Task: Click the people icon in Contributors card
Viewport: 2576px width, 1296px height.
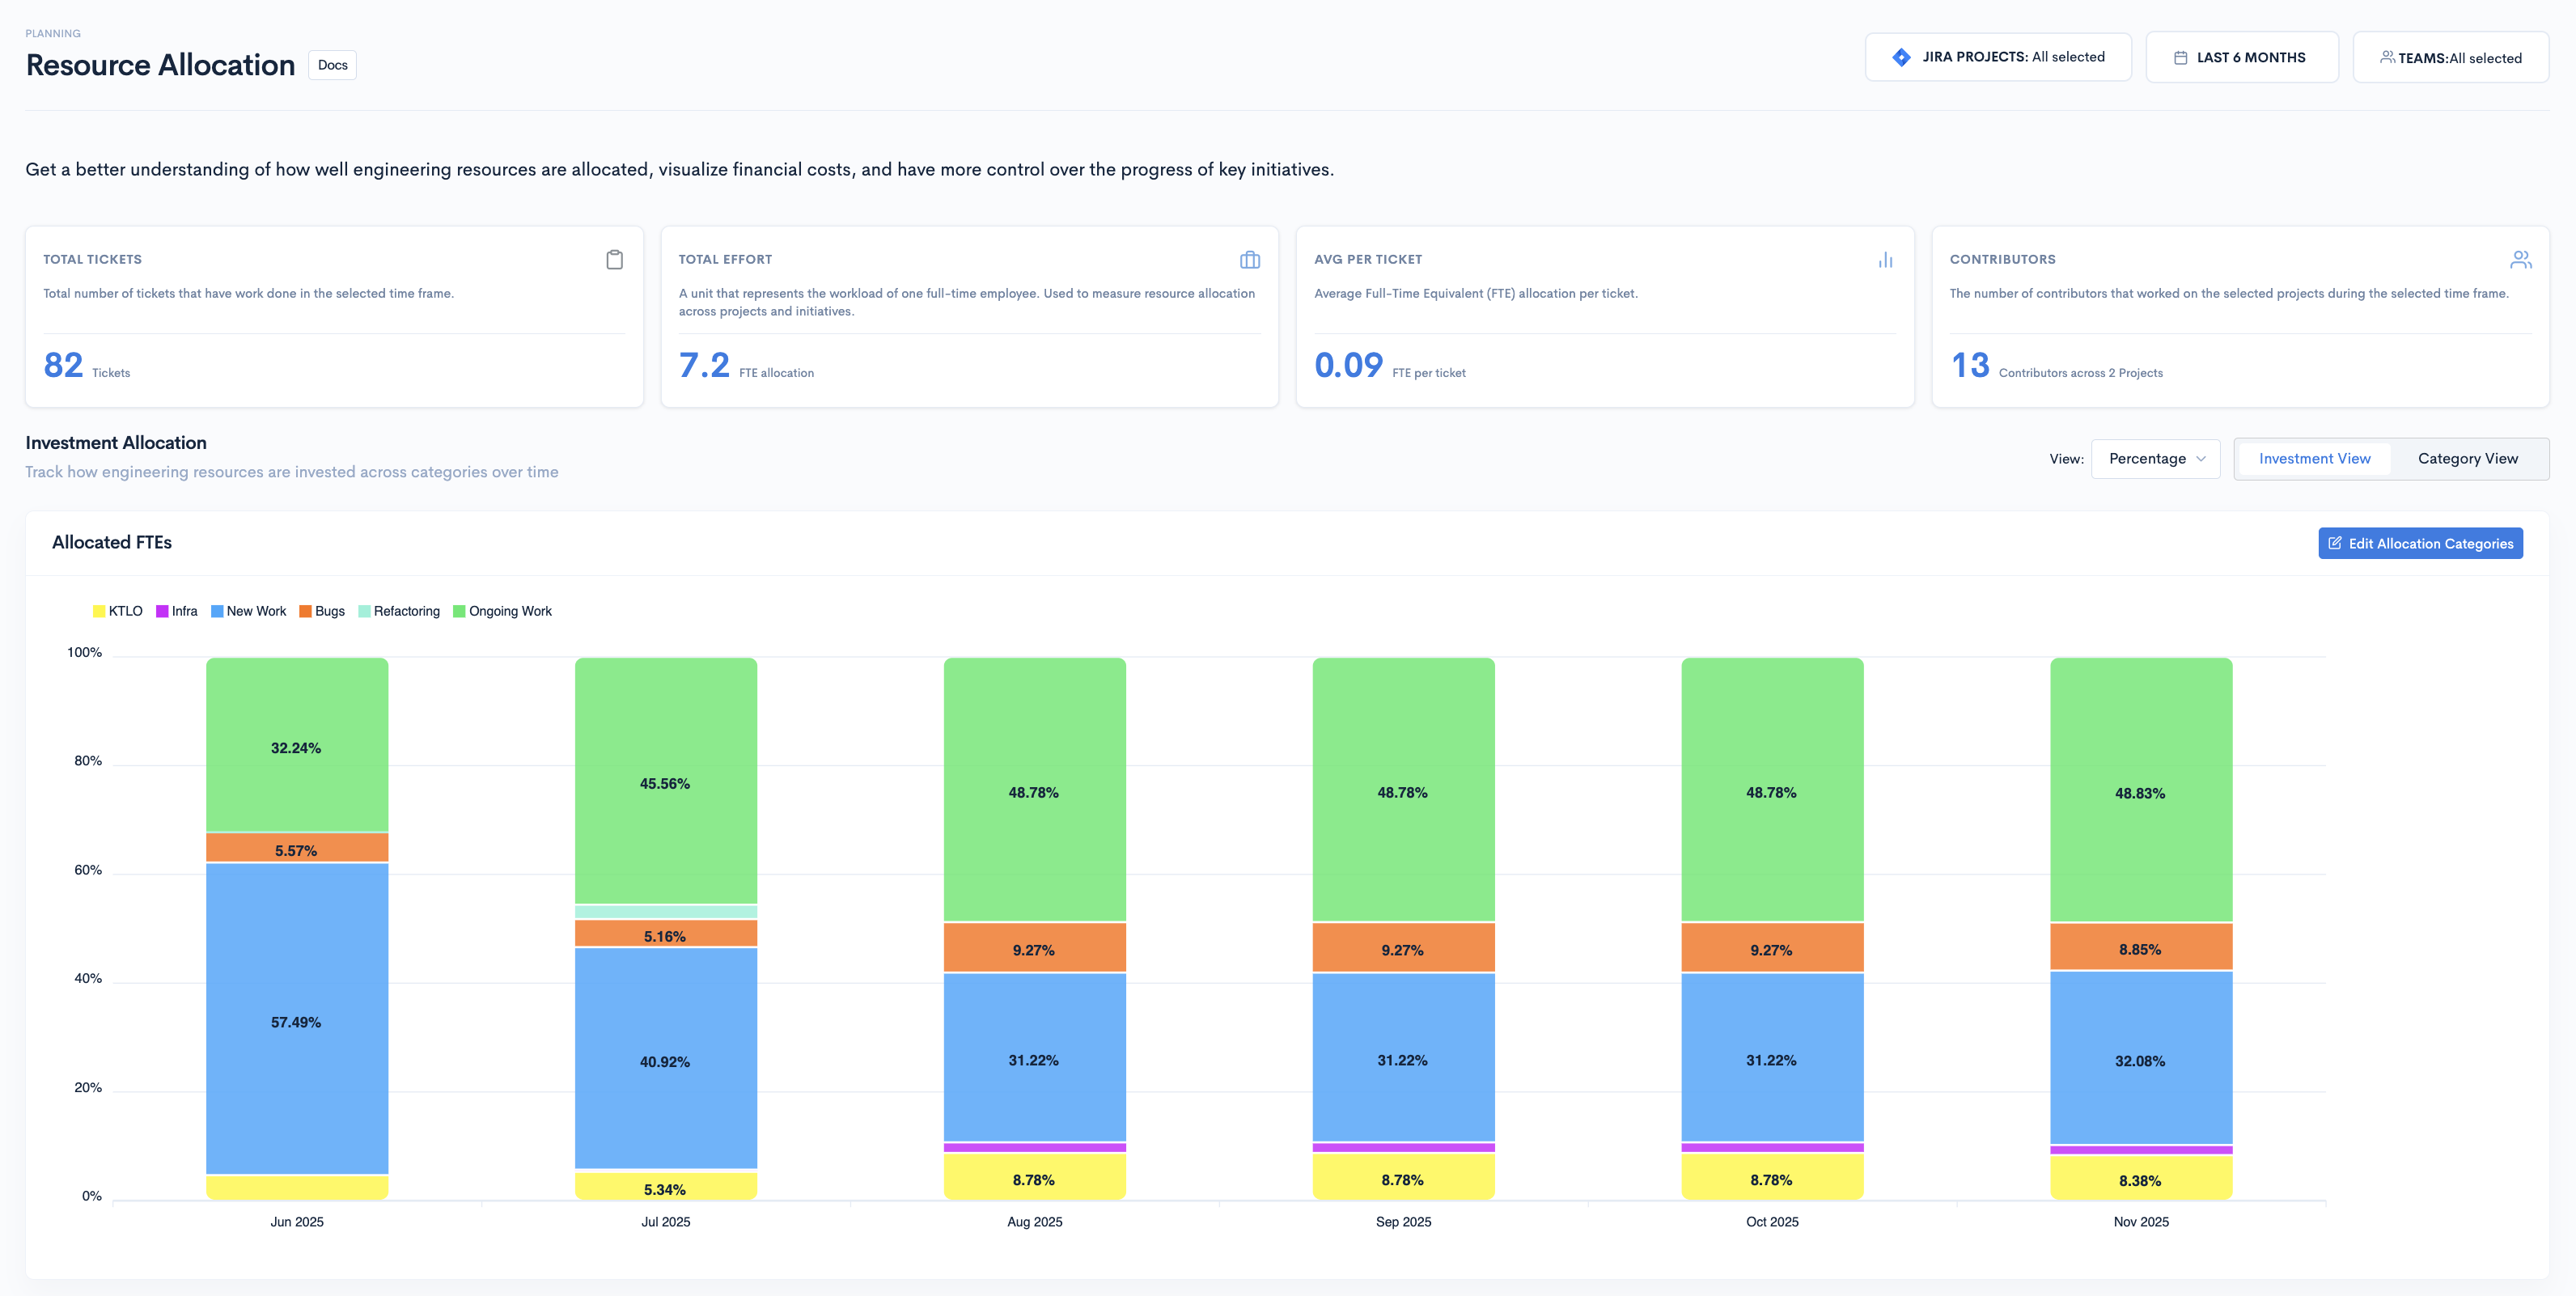Action: coord(2520,260)
